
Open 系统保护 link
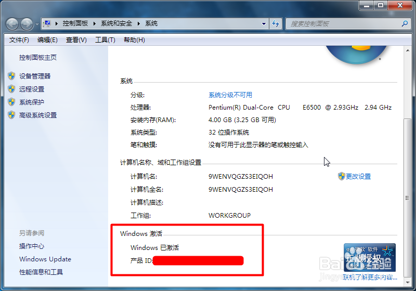(32, 102)
